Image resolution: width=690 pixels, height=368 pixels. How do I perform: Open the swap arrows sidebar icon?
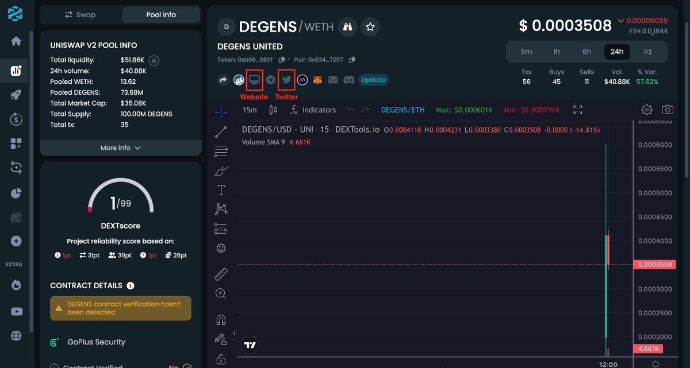(16, 168)
